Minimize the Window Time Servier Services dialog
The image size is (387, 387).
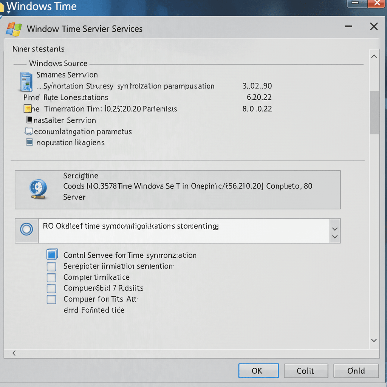point(348,26)
